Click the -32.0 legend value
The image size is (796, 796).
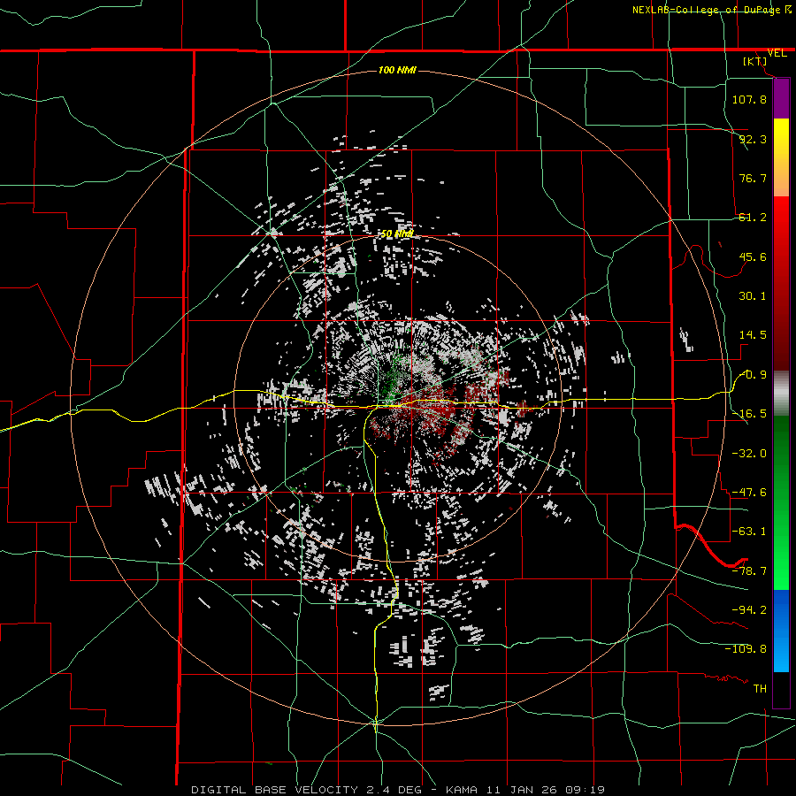749,454
